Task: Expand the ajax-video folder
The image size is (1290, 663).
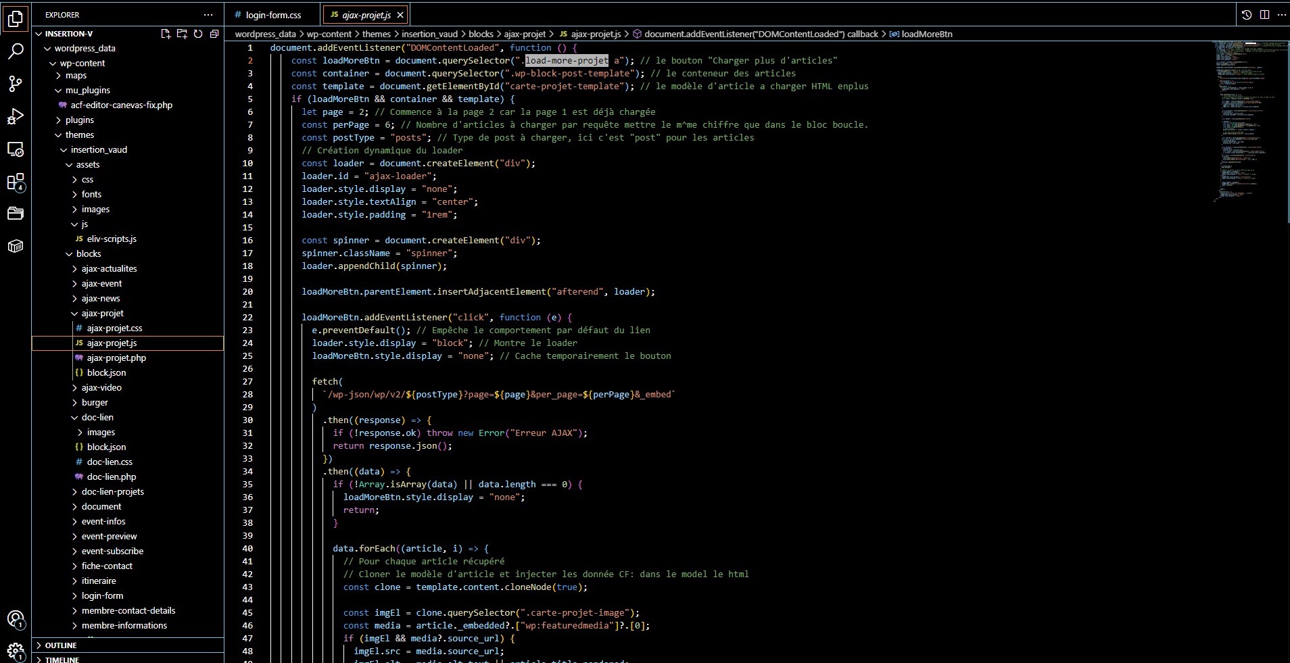Action: coord(101,388)
